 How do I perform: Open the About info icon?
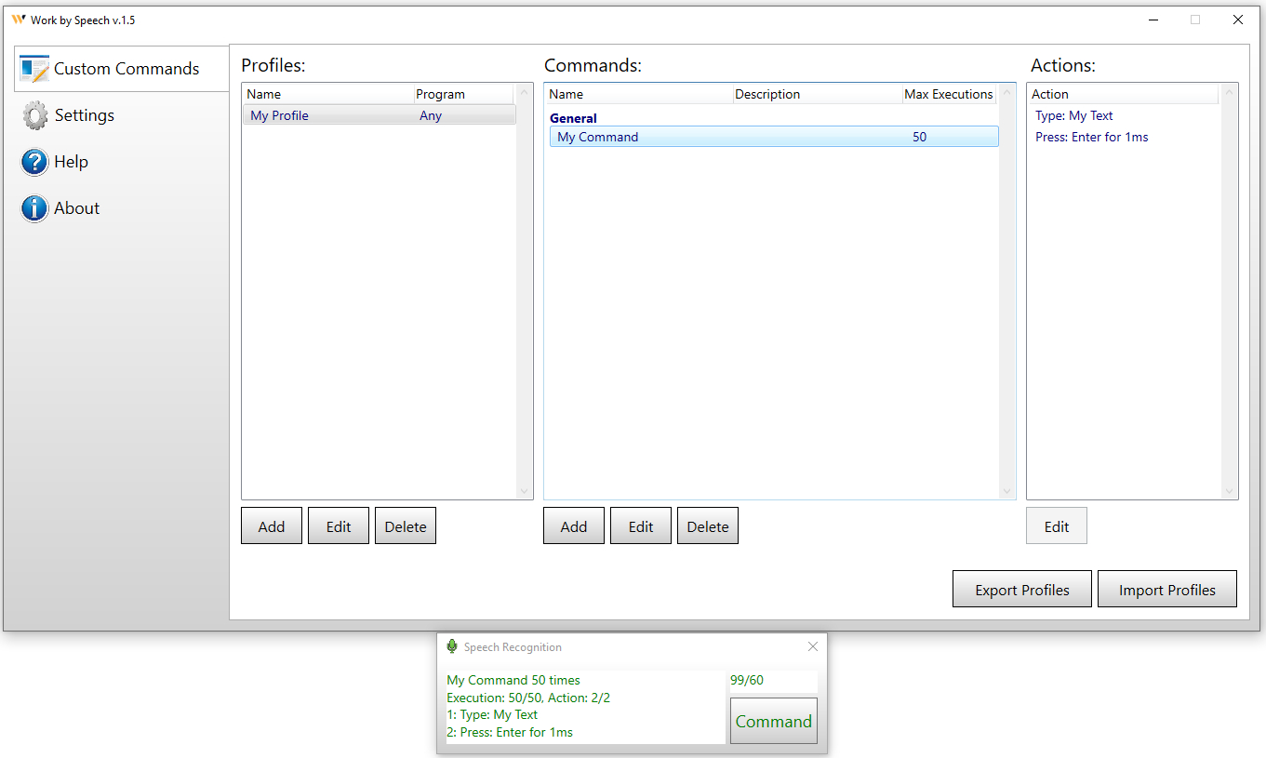tap(34, 208)
